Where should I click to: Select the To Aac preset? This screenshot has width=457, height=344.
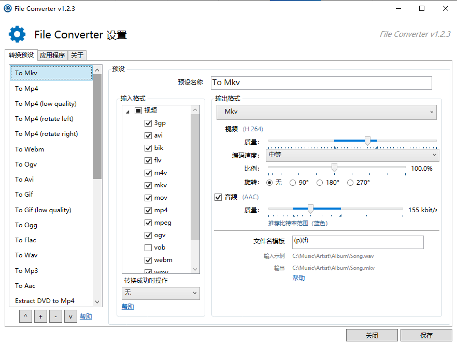(51, 286)
